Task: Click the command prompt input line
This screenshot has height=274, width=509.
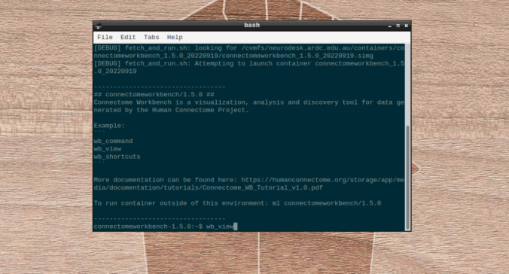Action: click(x=166, y=227)
